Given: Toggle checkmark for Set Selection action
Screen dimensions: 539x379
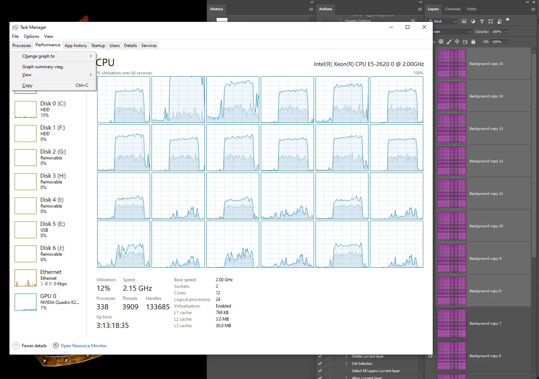Looking at the screenshot, I should [x=320, y=364].
